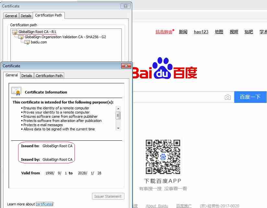The width and height of the screenshot is (267, 208).
Task: Open the certificates help link
Action: (x=45, y=204)
